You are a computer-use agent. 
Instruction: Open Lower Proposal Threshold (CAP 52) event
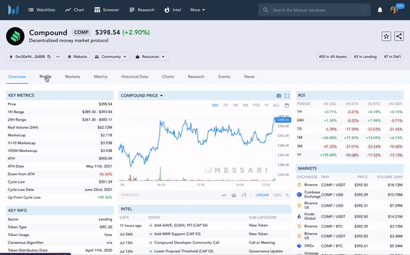pyautogui.click(x=184, y=251)
